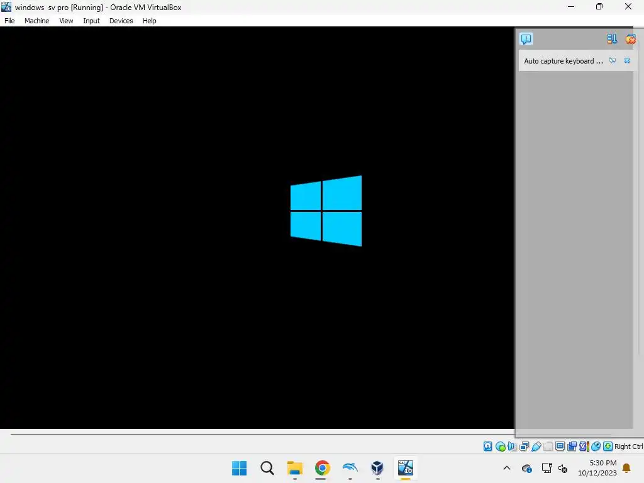Click the hard disk activity status icon
This screenshot has width=644, height=483.
point(487,447)
